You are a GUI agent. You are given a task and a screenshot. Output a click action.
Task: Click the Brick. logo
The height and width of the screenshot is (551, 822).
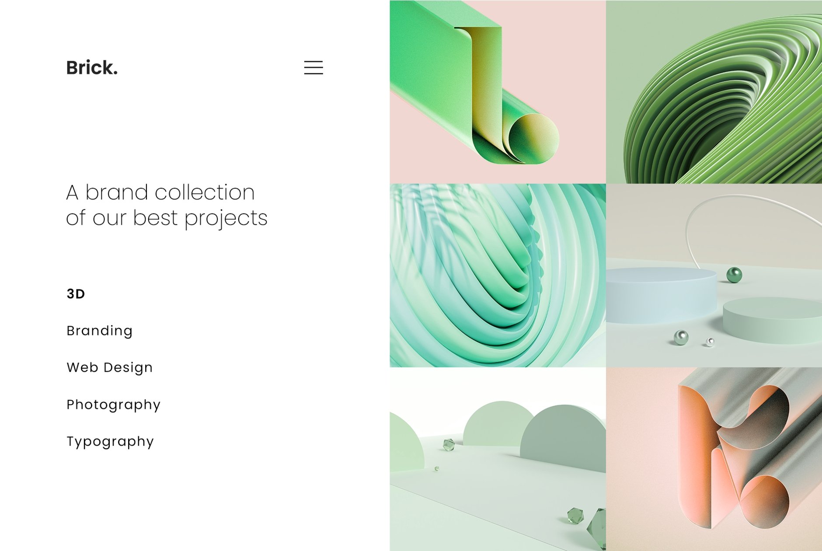coord(92,68)
